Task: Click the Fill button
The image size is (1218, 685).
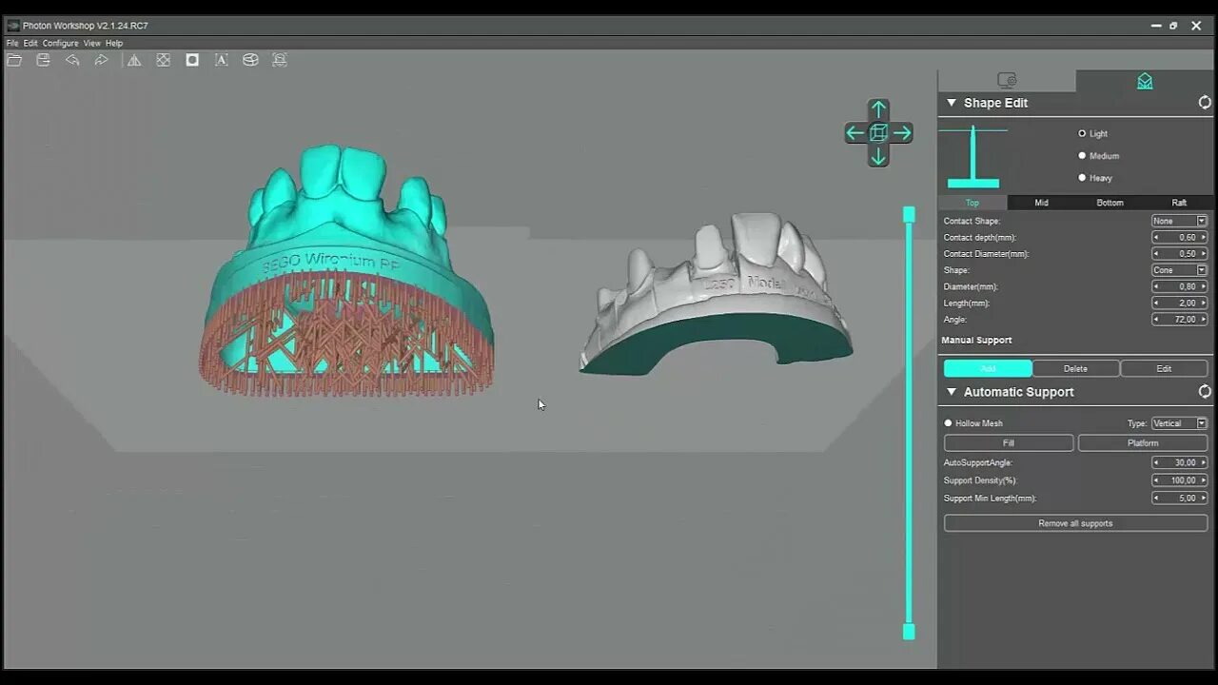Action: [1009, 443]
